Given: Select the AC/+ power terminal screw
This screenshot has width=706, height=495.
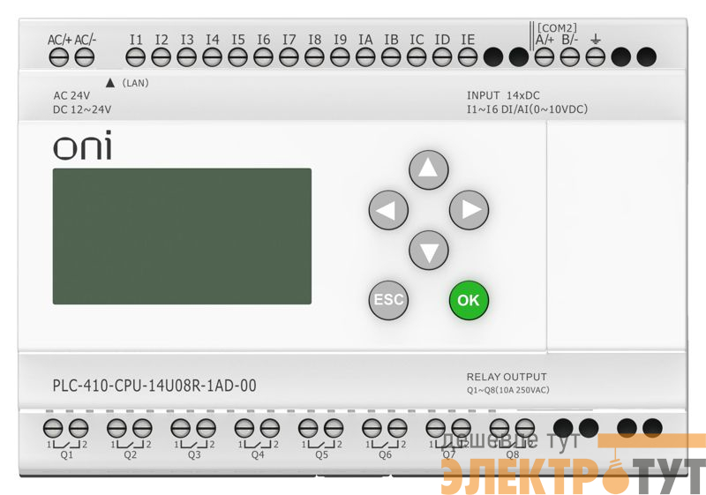Looking at the screenshot, I should tap(58, 57).
